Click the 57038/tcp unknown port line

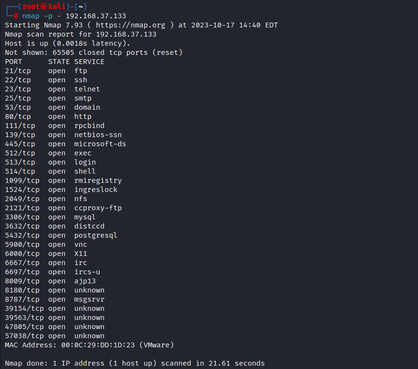click(x=54, y=336)
